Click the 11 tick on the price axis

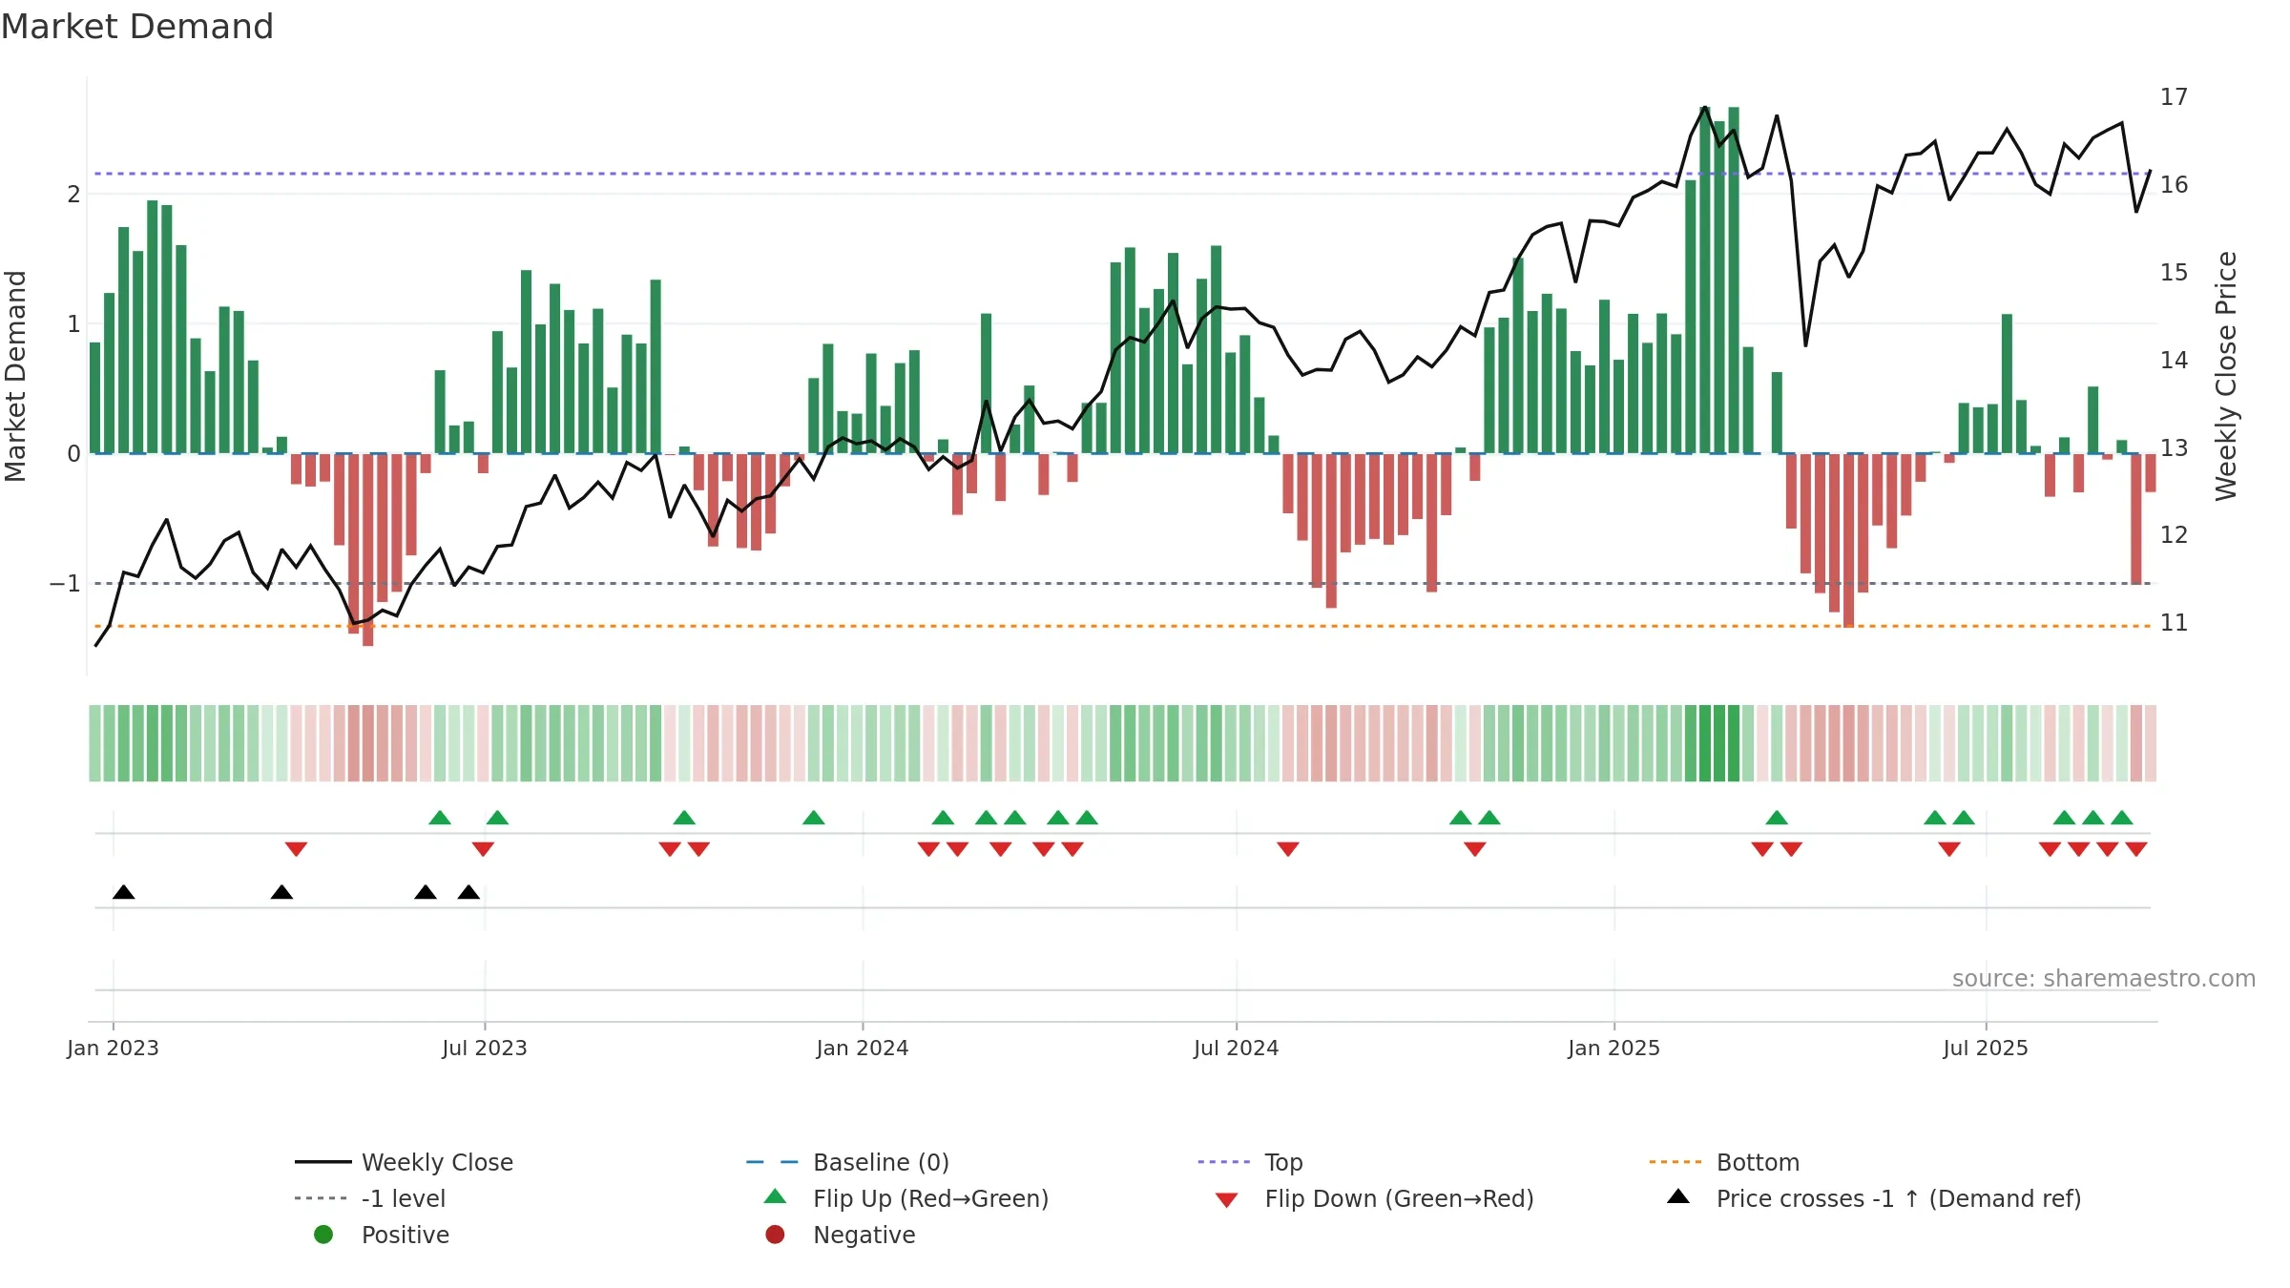pyautogui.click(x=2174, y=623)
